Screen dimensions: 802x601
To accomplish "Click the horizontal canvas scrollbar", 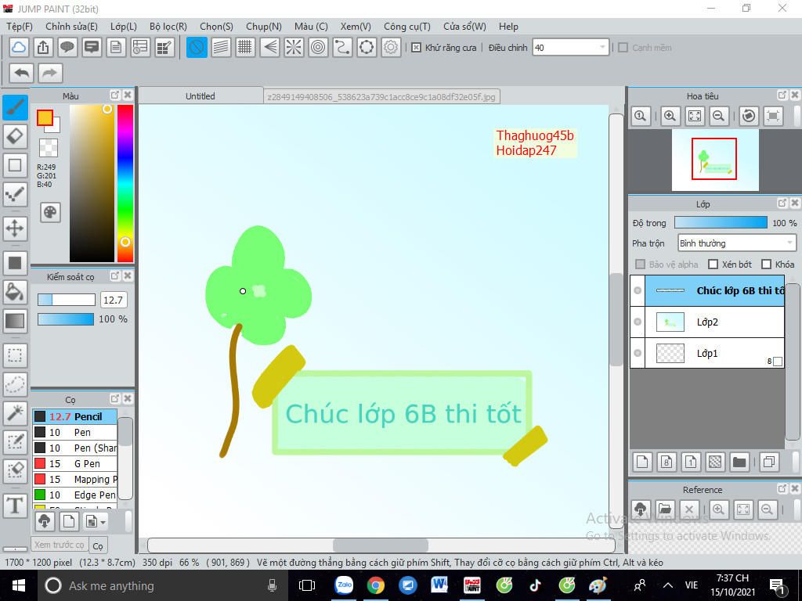I will tap(381, 545).
